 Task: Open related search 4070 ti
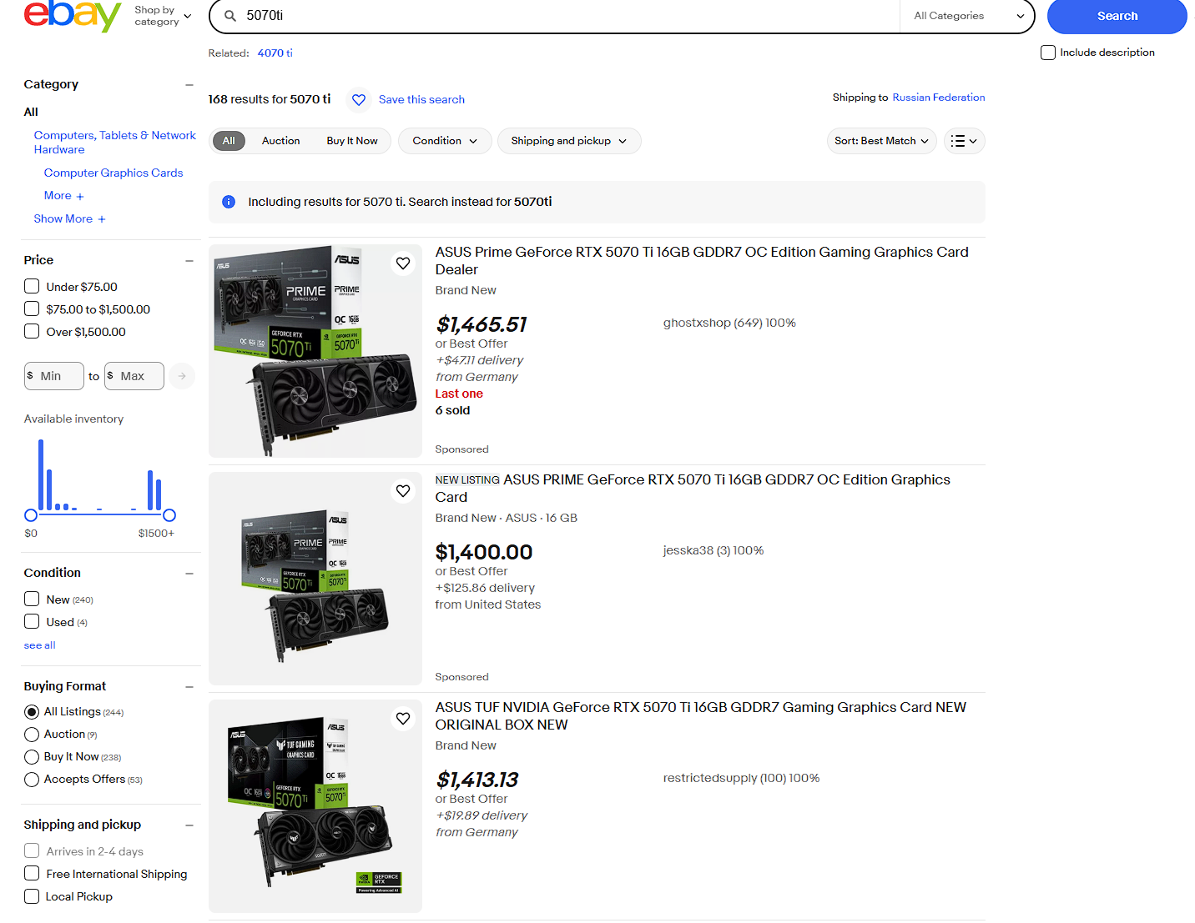(275, 53)
